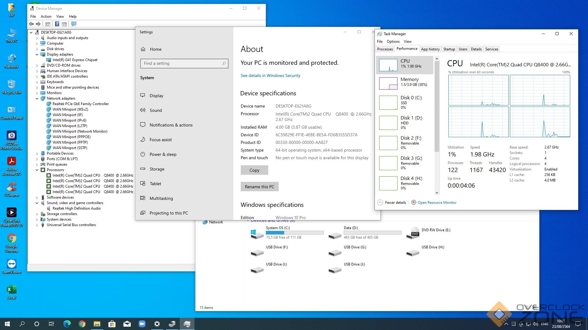The width and height of the screenshot is (588, 330).
Task: Click the Copy device specifications button
Action: click(x=254, y=170)
